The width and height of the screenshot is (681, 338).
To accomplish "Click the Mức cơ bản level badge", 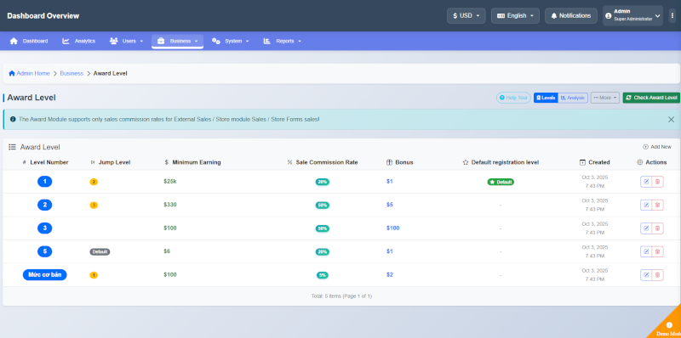I will (45, 275).
